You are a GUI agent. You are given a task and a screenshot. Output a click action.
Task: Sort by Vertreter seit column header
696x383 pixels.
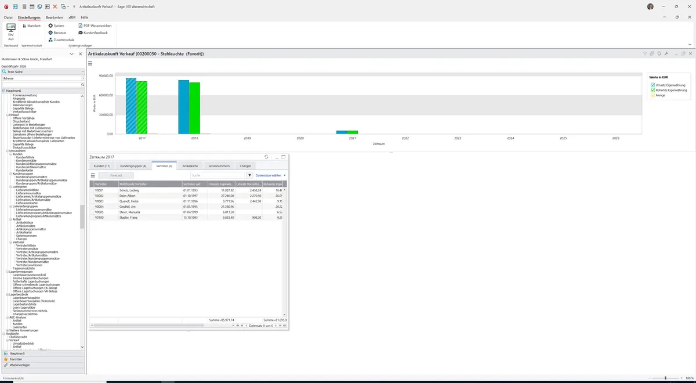tap(194, 183)
